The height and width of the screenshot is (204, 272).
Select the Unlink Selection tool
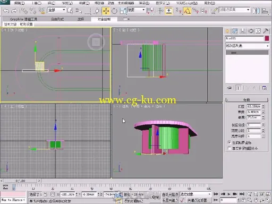tap(33, 11)
